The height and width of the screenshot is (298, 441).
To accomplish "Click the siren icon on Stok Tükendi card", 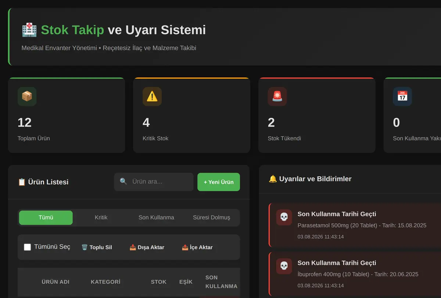I will point(277,96).
